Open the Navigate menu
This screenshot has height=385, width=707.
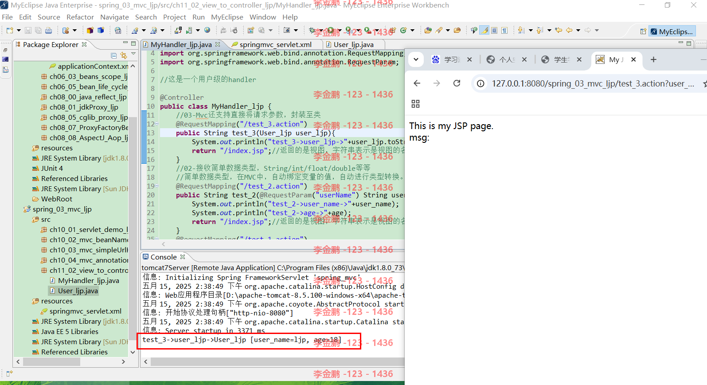[x=114, y=17]
